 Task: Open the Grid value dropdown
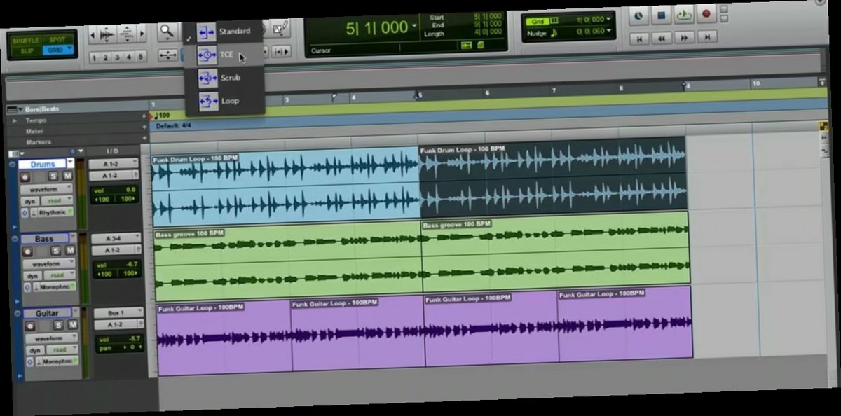pos(608,19)
